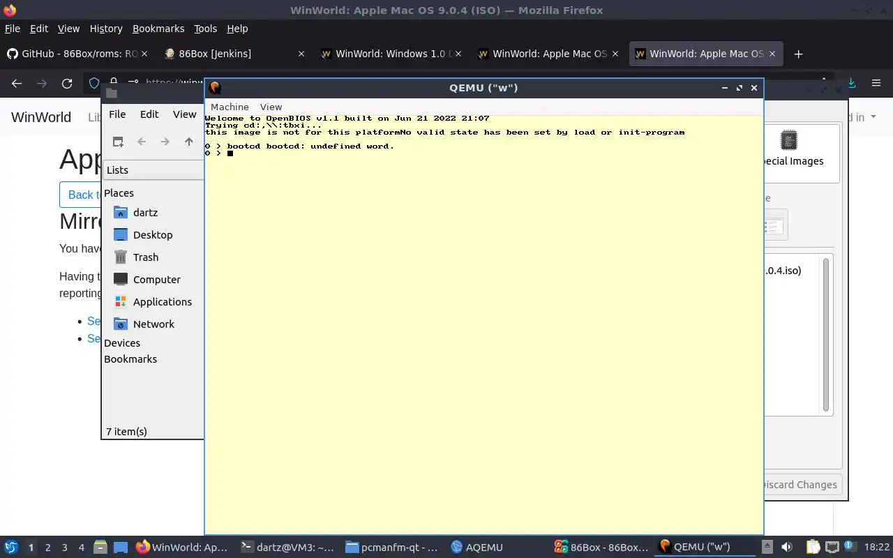893x558 pixels.
Task: Click the notification tray icon
Action: 850,548
